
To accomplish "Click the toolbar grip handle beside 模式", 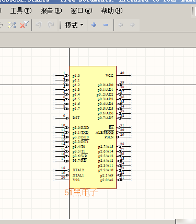I will [61, 25].
